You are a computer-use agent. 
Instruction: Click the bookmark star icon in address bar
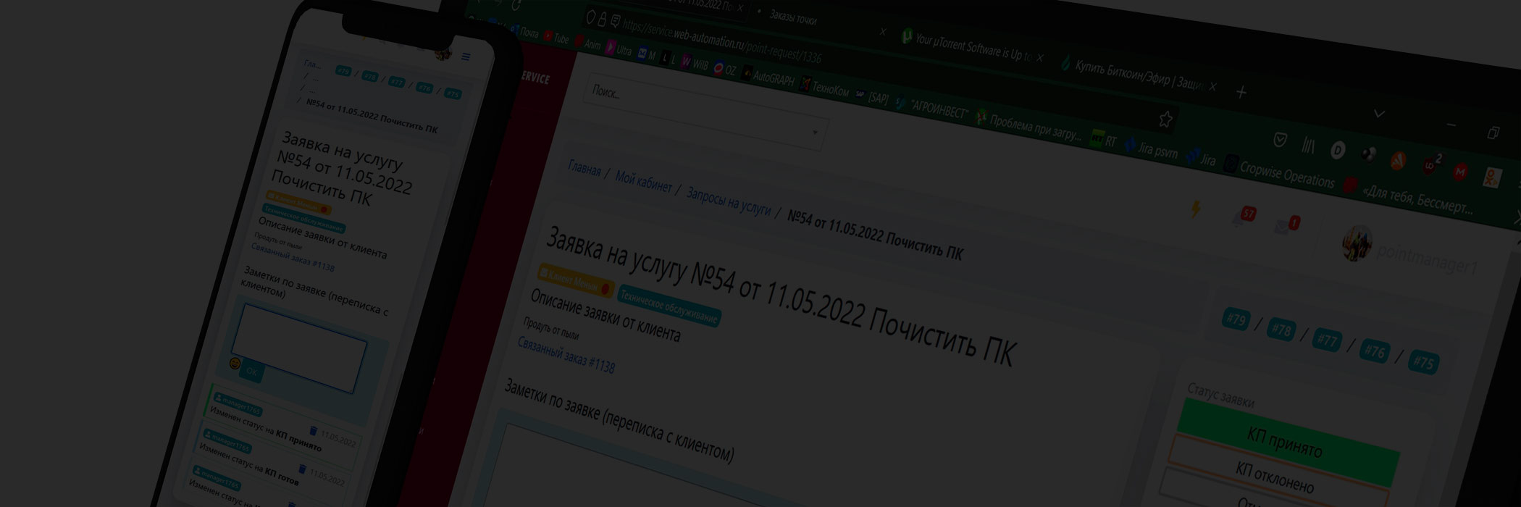pos(1165,119)
